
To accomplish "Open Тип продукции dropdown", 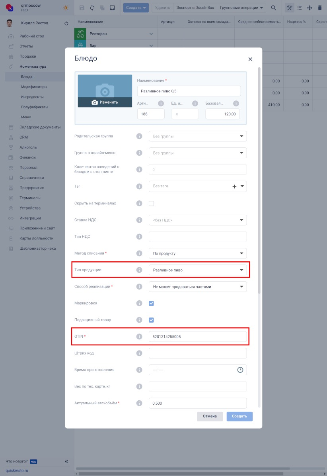I will [198, 270].
